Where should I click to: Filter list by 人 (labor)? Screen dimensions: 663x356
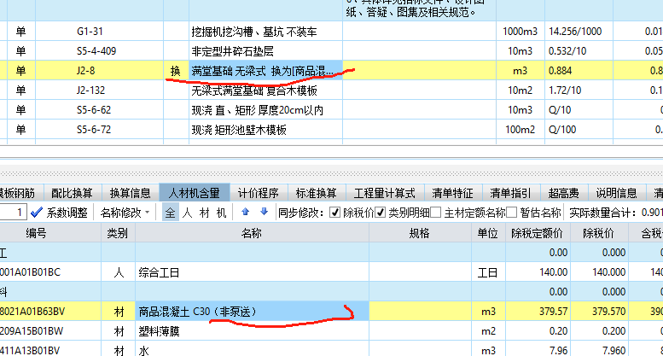point(188,213)
